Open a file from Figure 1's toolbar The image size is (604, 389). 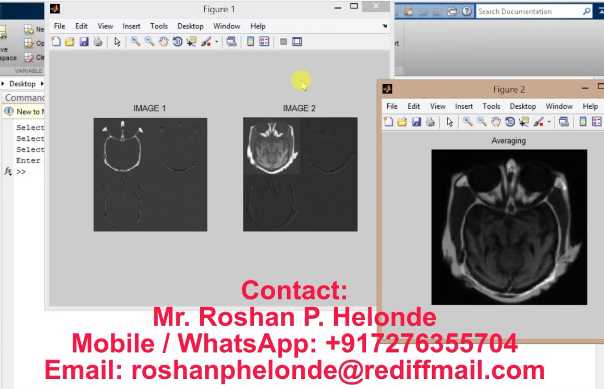69,42
